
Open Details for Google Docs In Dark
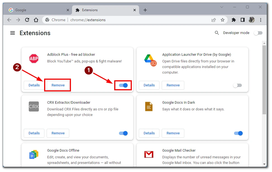[x=149, y=133]
